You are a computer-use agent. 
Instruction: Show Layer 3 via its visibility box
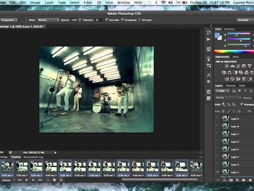tap(217, 164)
